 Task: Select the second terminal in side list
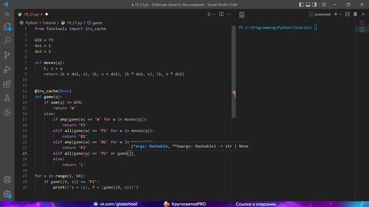[x=362, y=29]
